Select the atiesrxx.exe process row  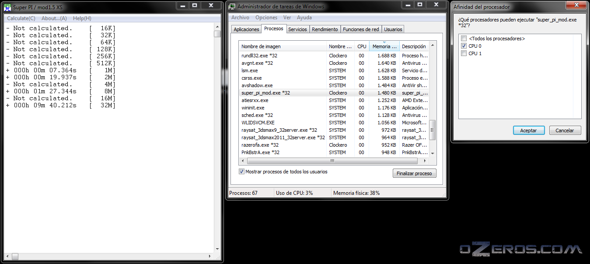pos(334,100)
